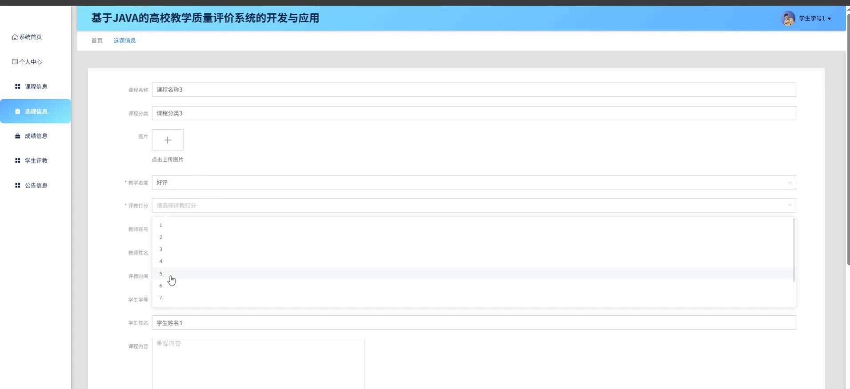Screen dimensions: 850x389
Task: Open 课程信息 menu item
Action: click(x=36, y=87)
